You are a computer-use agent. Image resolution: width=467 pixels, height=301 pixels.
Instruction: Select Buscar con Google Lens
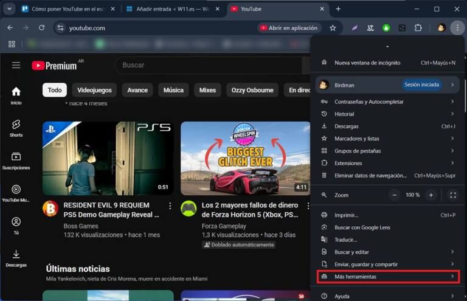pyautogui.click(x=387, y=227)
